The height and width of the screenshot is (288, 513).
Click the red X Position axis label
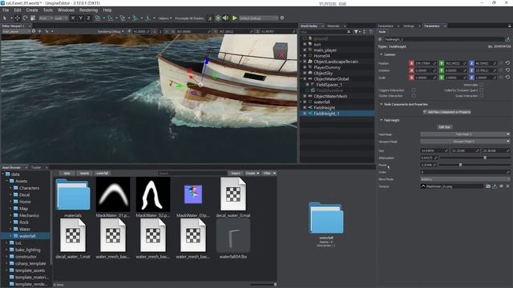pyautogui.click(x=411, y=63)
